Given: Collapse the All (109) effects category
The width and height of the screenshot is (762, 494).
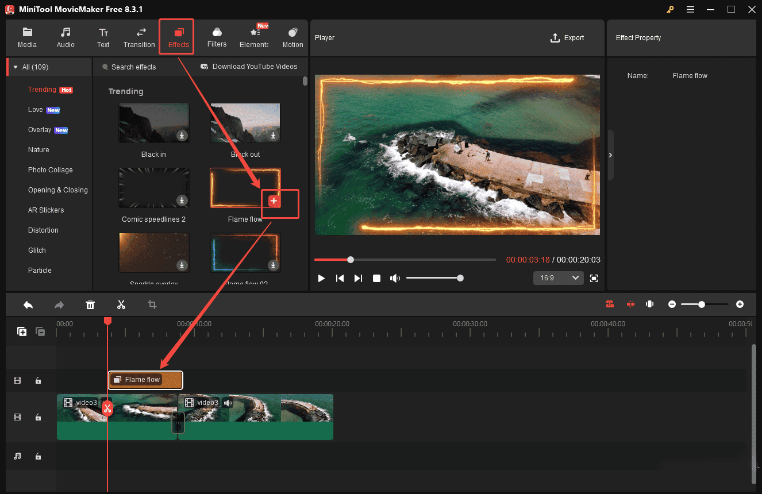Looking at the screenshot, I should 15,66.
